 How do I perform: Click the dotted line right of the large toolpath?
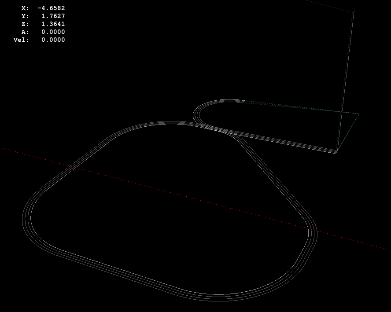coord(352,242)
